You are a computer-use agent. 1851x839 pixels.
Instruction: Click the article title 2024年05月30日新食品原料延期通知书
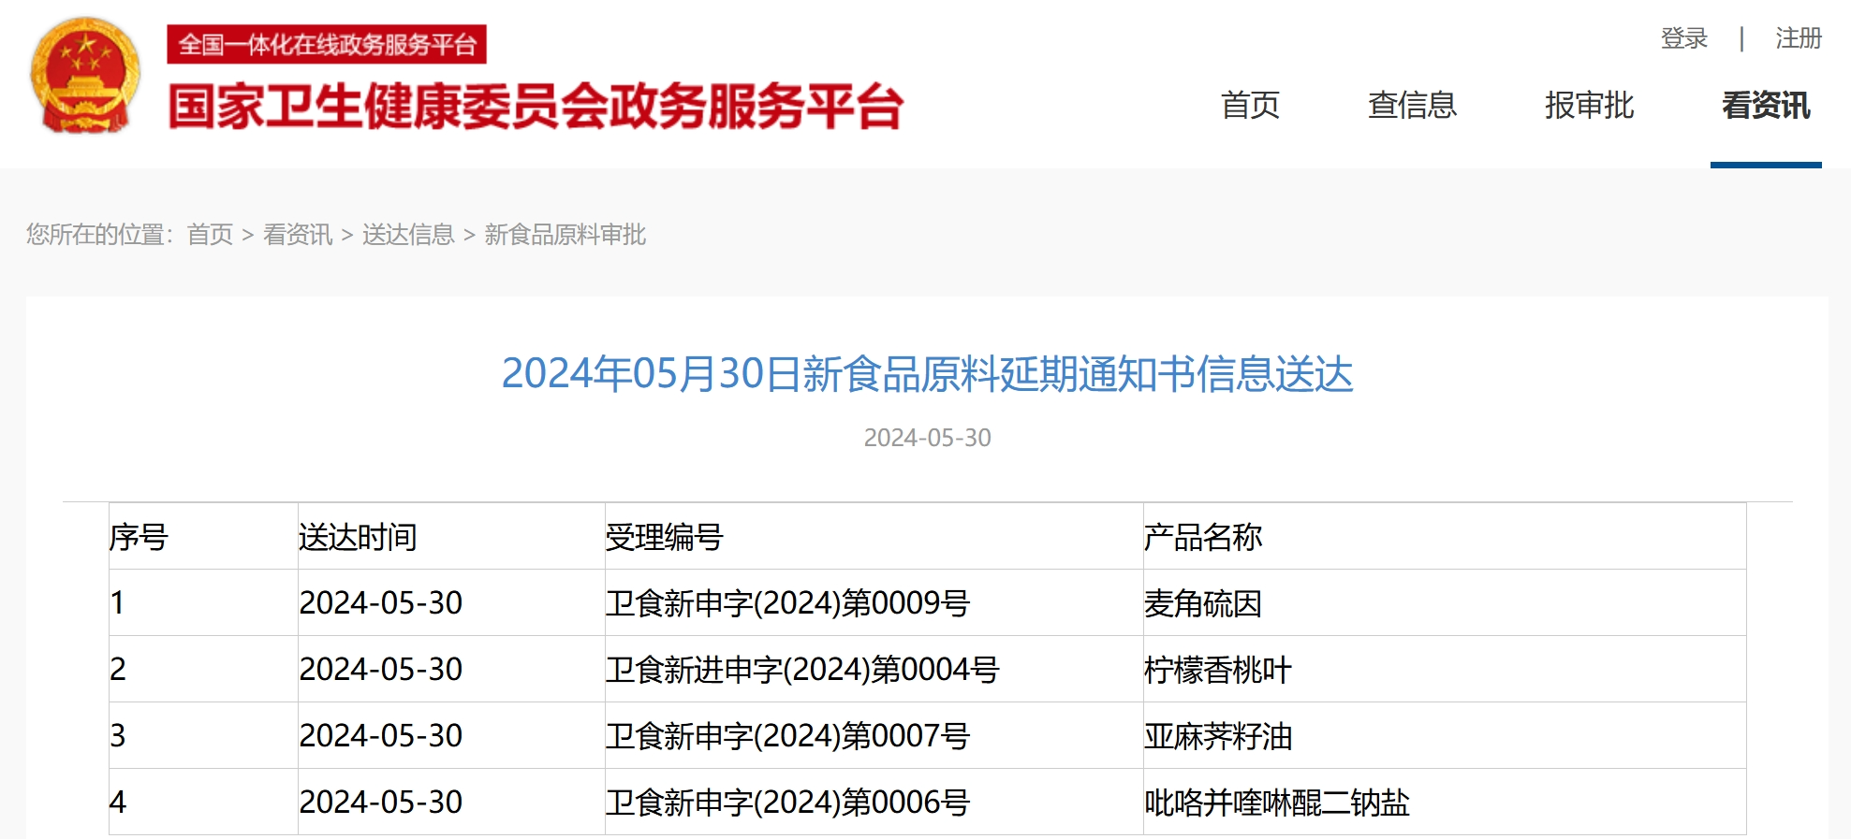[x=927, y=374]
